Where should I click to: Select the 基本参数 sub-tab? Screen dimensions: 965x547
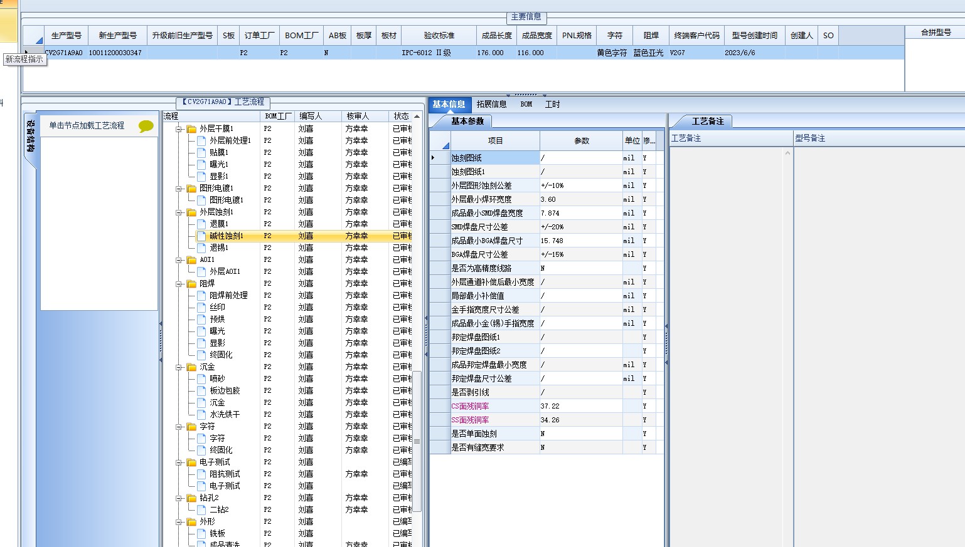[x=467, y=121]
